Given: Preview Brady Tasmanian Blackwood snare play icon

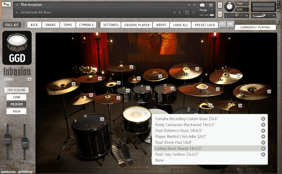Looking at the screenshot, I should click(x=263, y=125).
